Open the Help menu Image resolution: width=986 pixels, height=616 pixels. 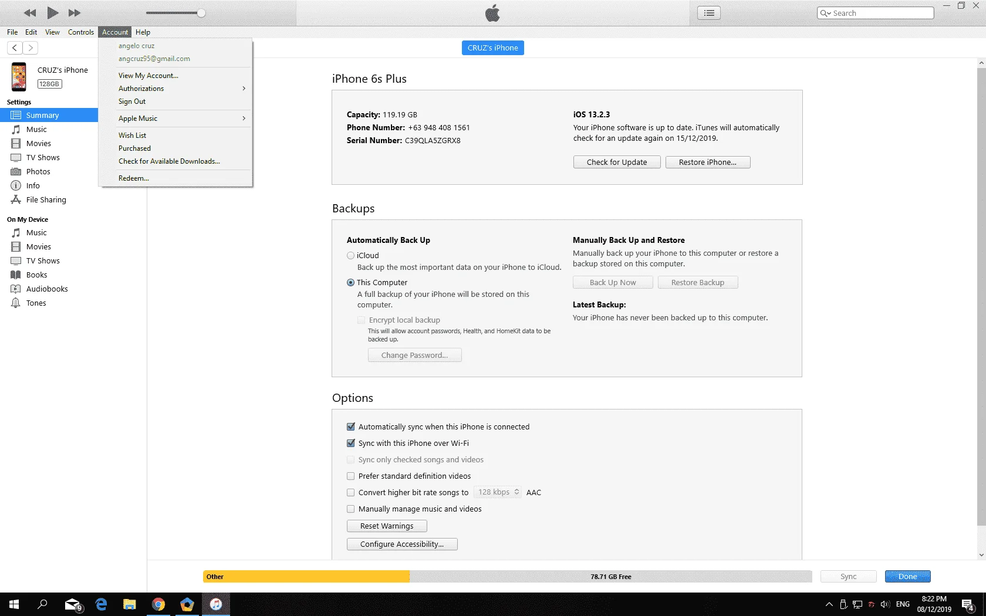(143, 32)
